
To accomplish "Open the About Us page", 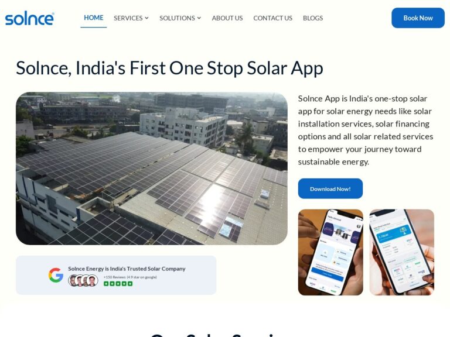I will click(x=227, y=18).
